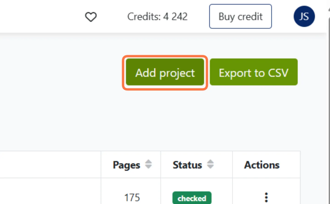Select the Pages column header

coord(131,164)
